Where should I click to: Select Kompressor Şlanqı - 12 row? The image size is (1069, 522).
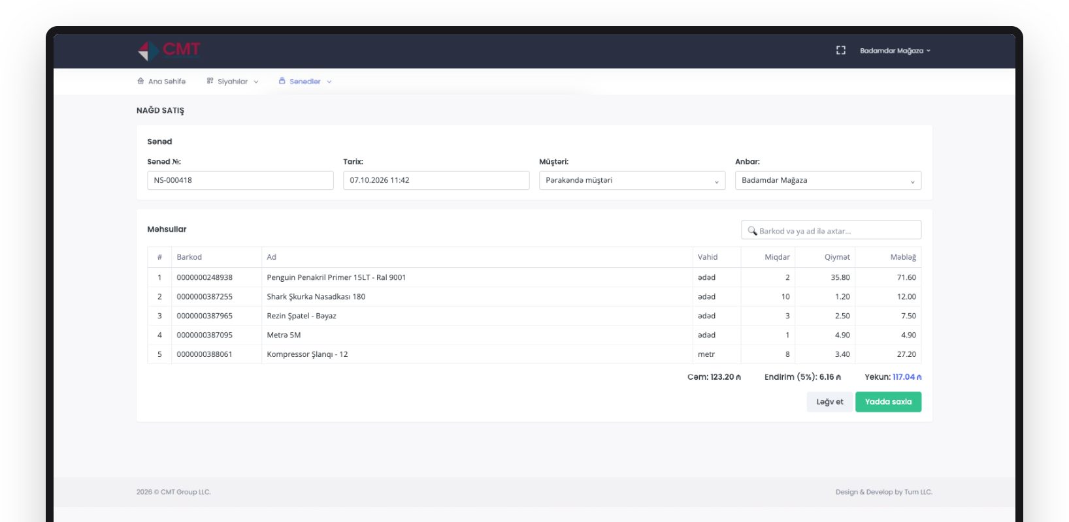click(x=534, y=354)
